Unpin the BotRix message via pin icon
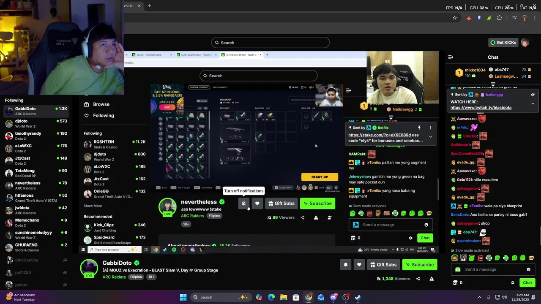The image size is (541, 304). tap(419, 128)
